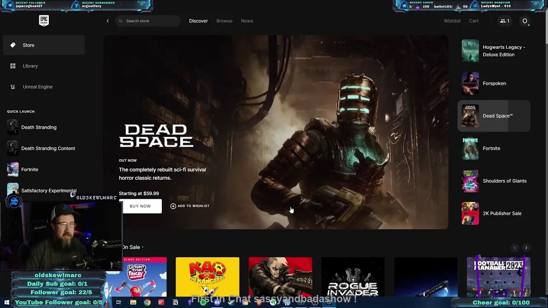548x308 pixels.
Task: Click the Death Stranding quick launch label
Action: click(39, 127)
